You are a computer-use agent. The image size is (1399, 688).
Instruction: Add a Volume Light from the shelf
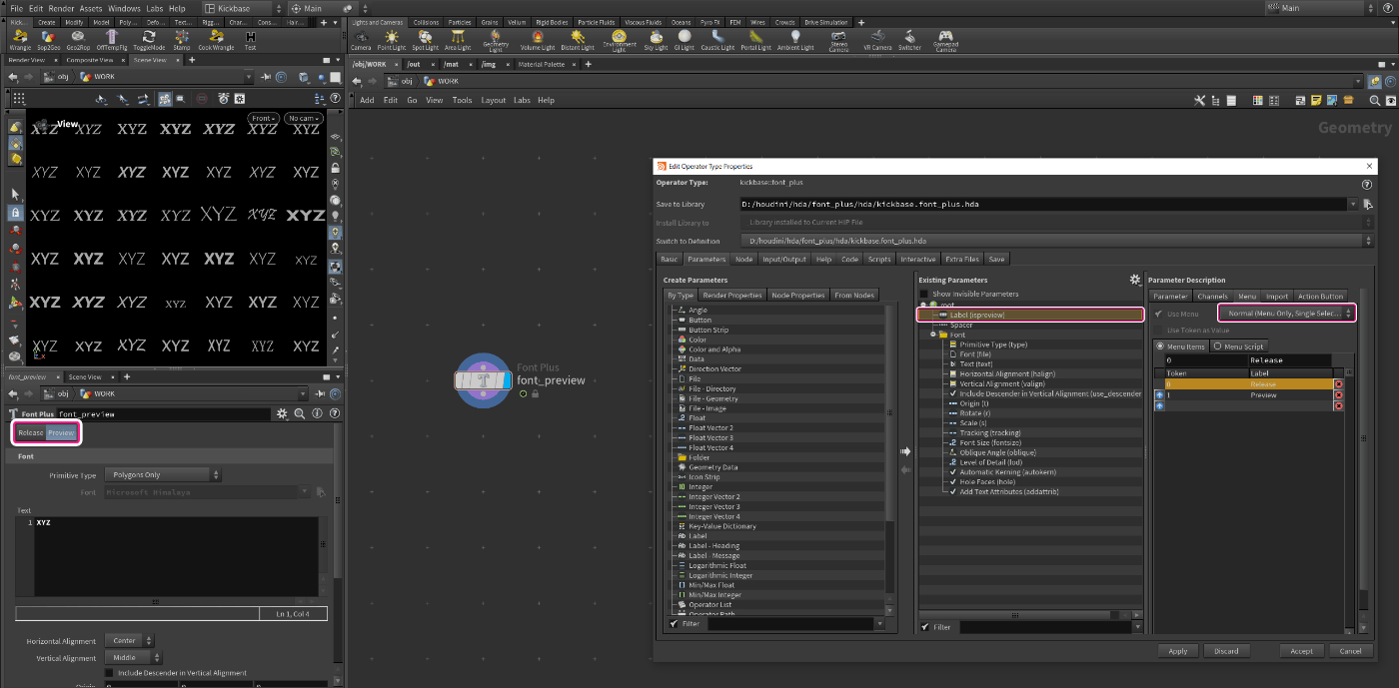(x=538, y=40)
